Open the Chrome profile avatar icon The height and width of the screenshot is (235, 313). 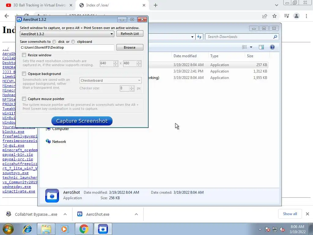click(x=296, y=16)
